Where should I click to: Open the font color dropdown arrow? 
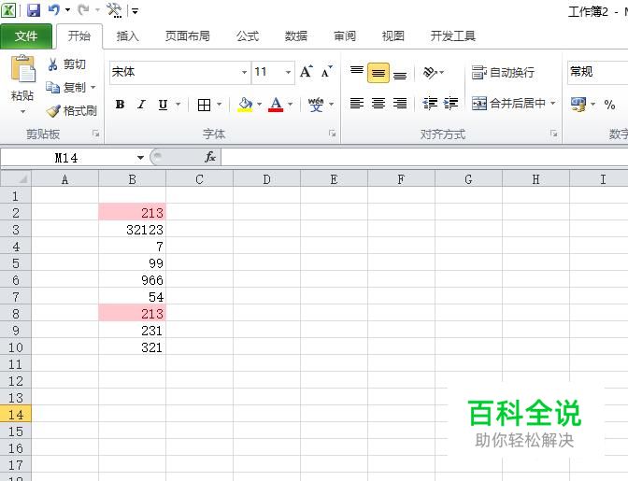(290, 105)
